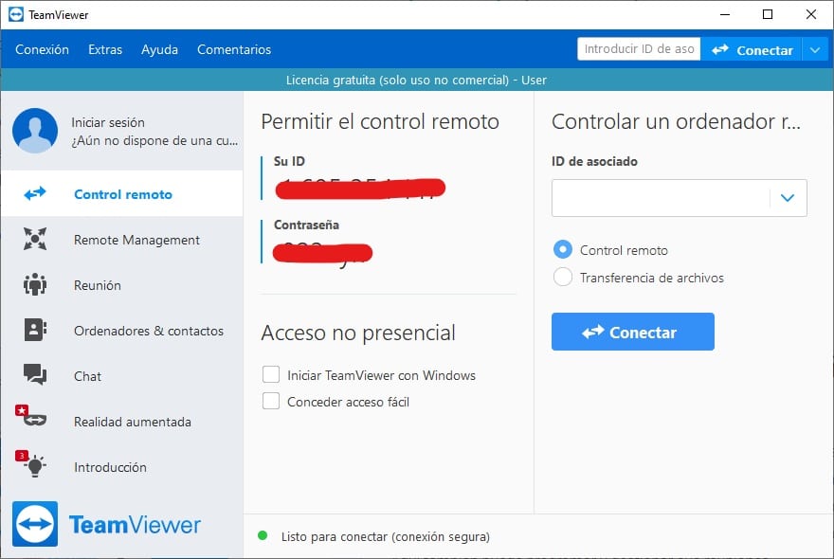Viewport: 834px width, 559px height.
Task: Select the Control remoto radio button
Action: point(563,249)
